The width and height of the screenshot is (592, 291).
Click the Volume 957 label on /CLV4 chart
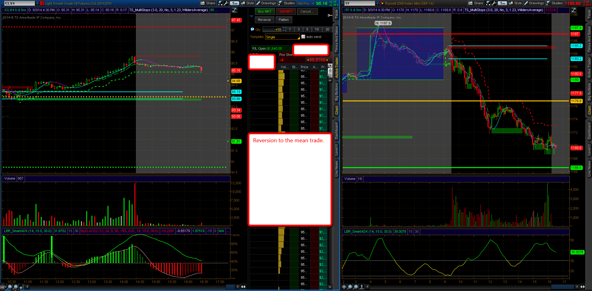pyautogui.click(x=14, y=179)
